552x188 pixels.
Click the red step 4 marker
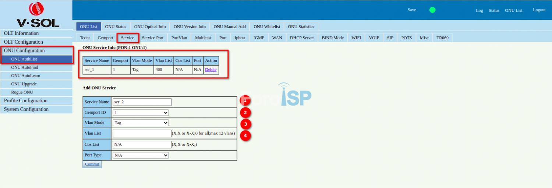tap(245, 136)
